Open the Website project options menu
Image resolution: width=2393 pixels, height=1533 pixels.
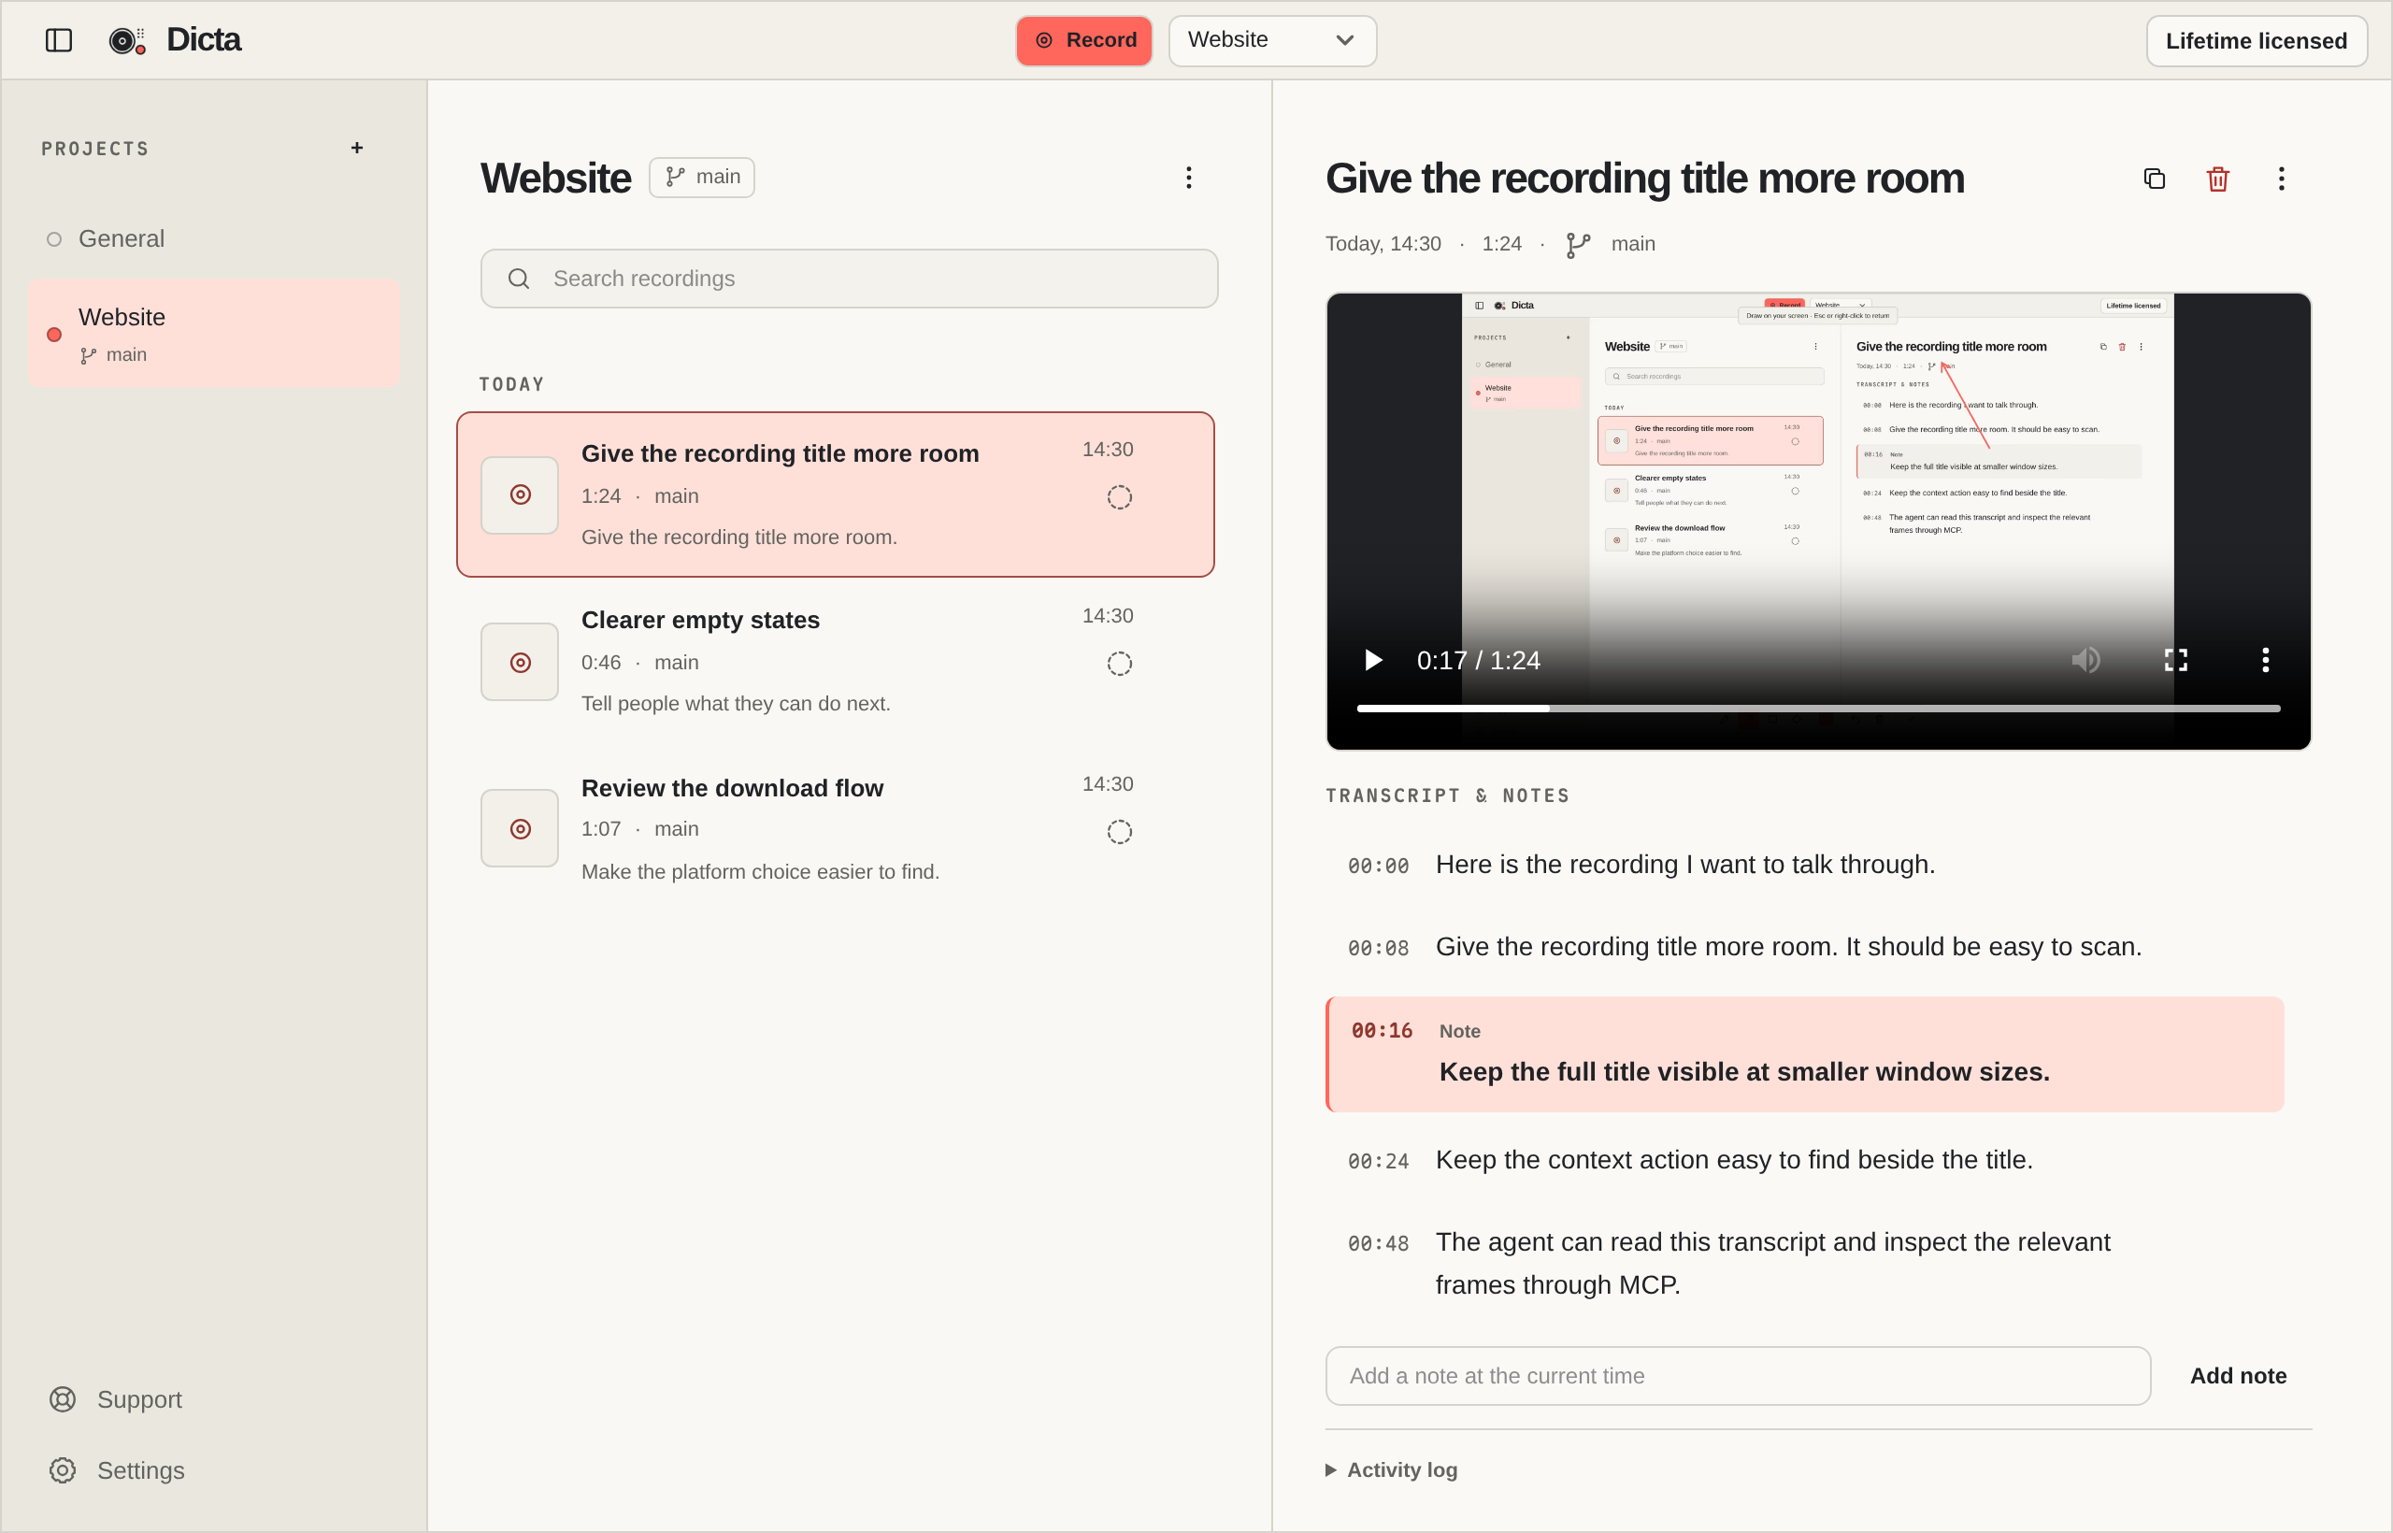(1188, 178)
